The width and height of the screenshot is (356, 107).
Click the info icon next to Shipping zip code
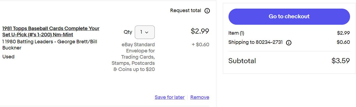(x=289, y=42)
